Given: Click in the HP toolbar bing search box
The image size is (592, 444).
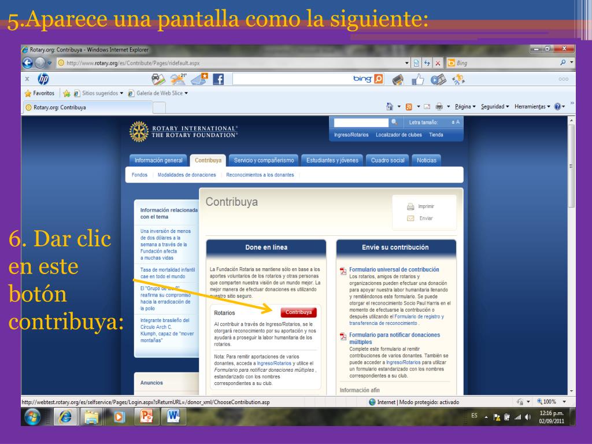Looking at the screenshot, I should tap(293, 79).
